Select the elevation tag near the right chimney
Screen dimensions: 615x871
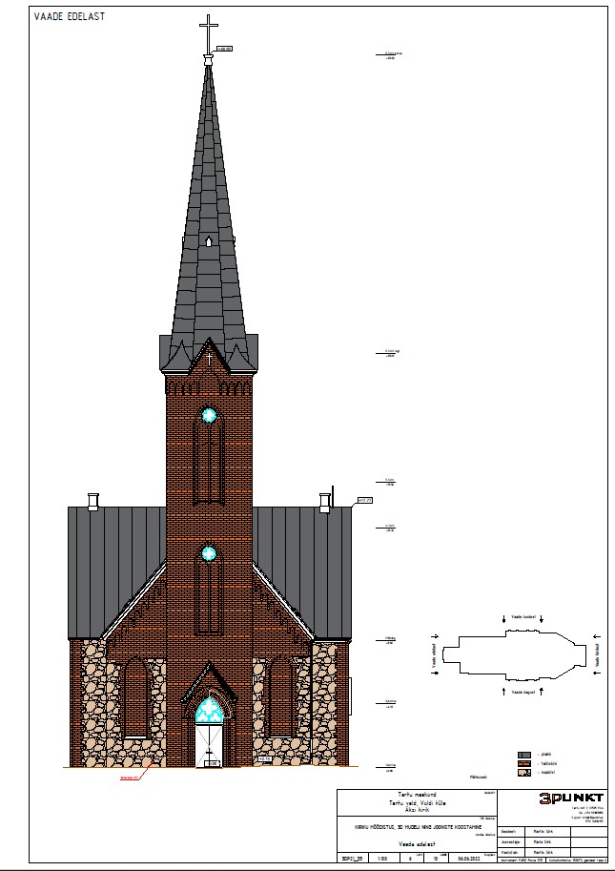point(363,499)
